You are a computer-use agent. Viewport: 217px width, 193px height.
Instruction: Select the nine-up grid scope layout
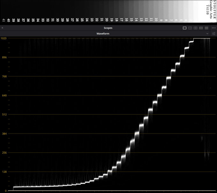pos(206,28)
